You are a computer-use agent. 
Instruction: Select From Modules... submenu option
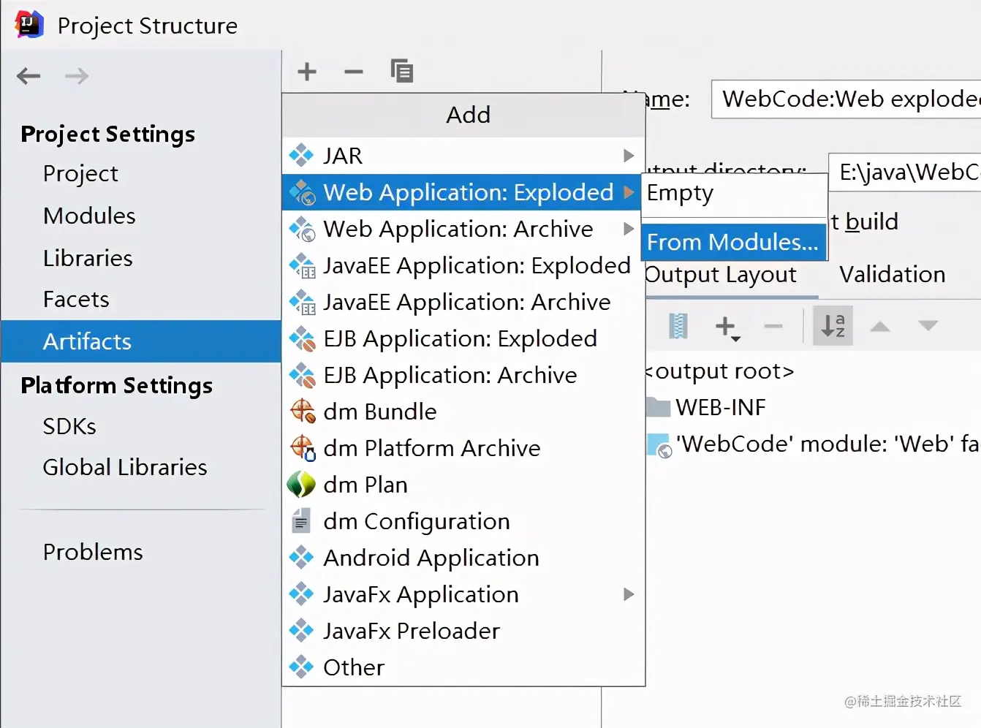pos(734,242)
